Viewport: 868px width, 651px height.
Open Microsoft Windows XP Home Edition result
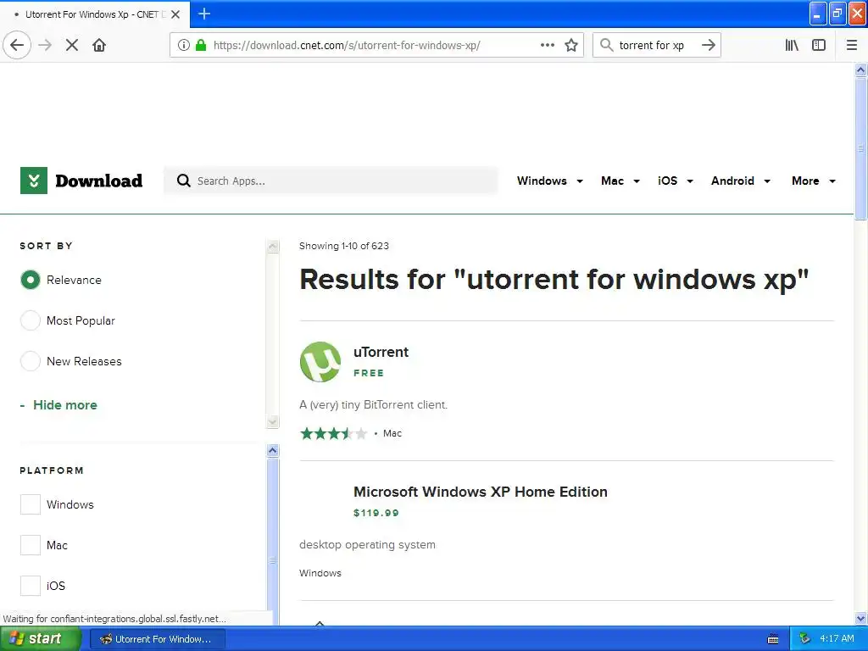(481, 492)
